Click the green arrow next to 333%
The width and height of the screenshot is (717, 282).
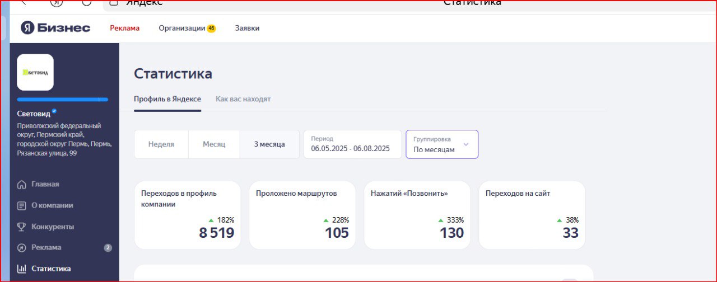(441, 220)
